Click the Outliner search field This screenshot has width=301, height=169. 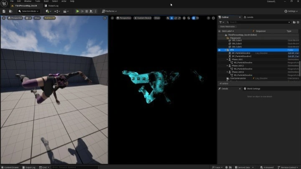tap(259, 22)
